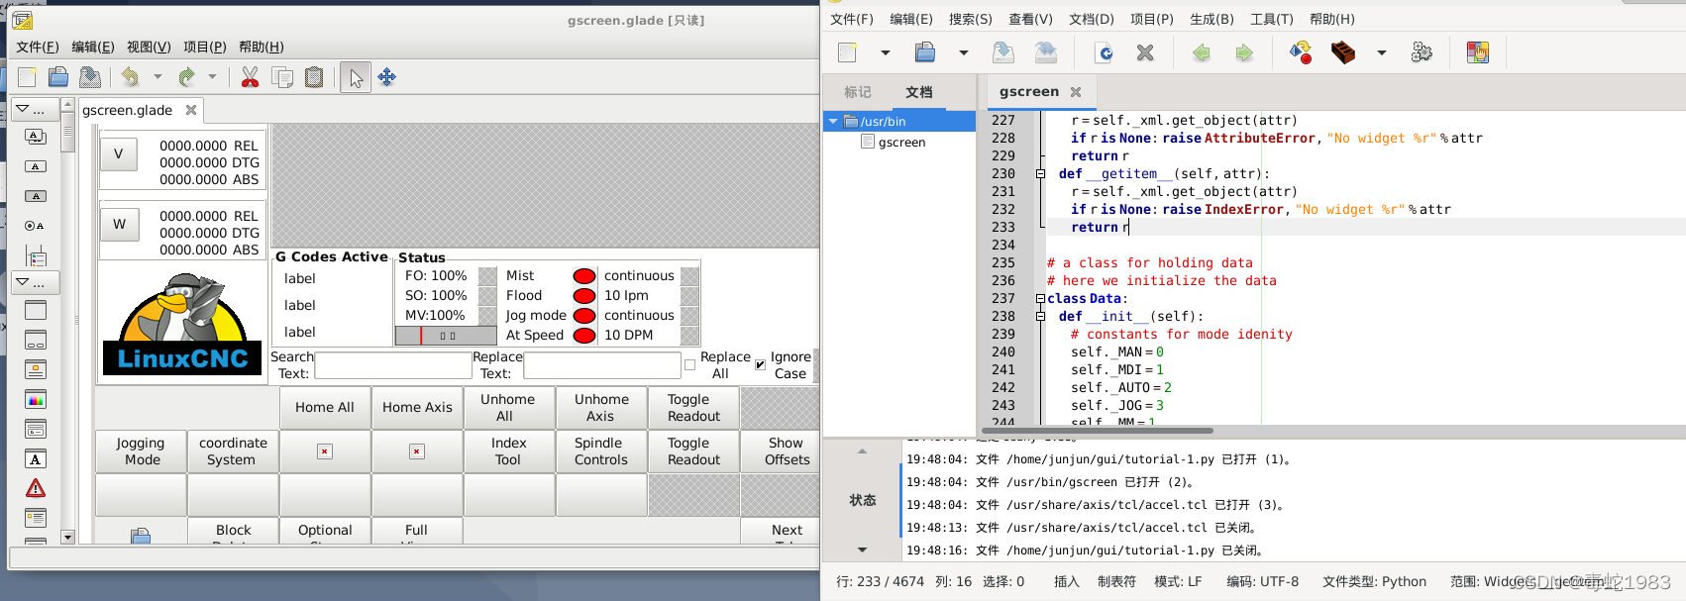Click into the Replace Text input field
This screenshot has width=1686, height=601.
pos(602,365)
